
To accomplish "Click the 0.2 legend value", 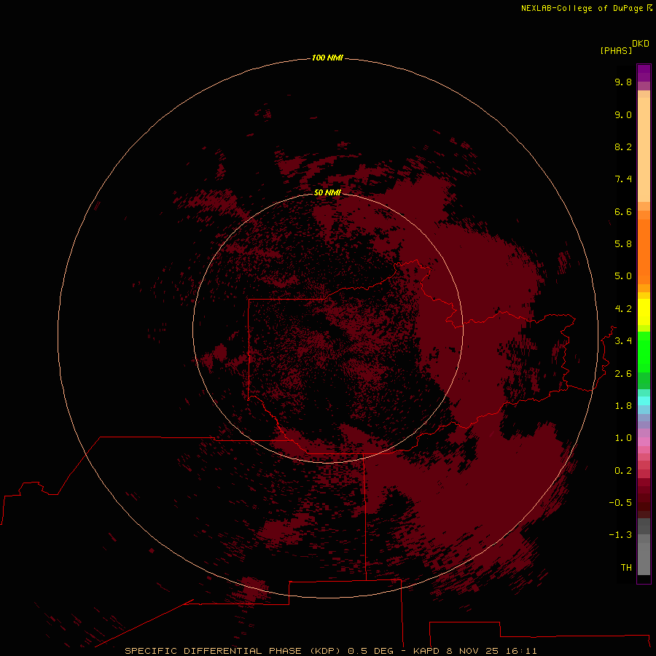I will click(623, 471).
